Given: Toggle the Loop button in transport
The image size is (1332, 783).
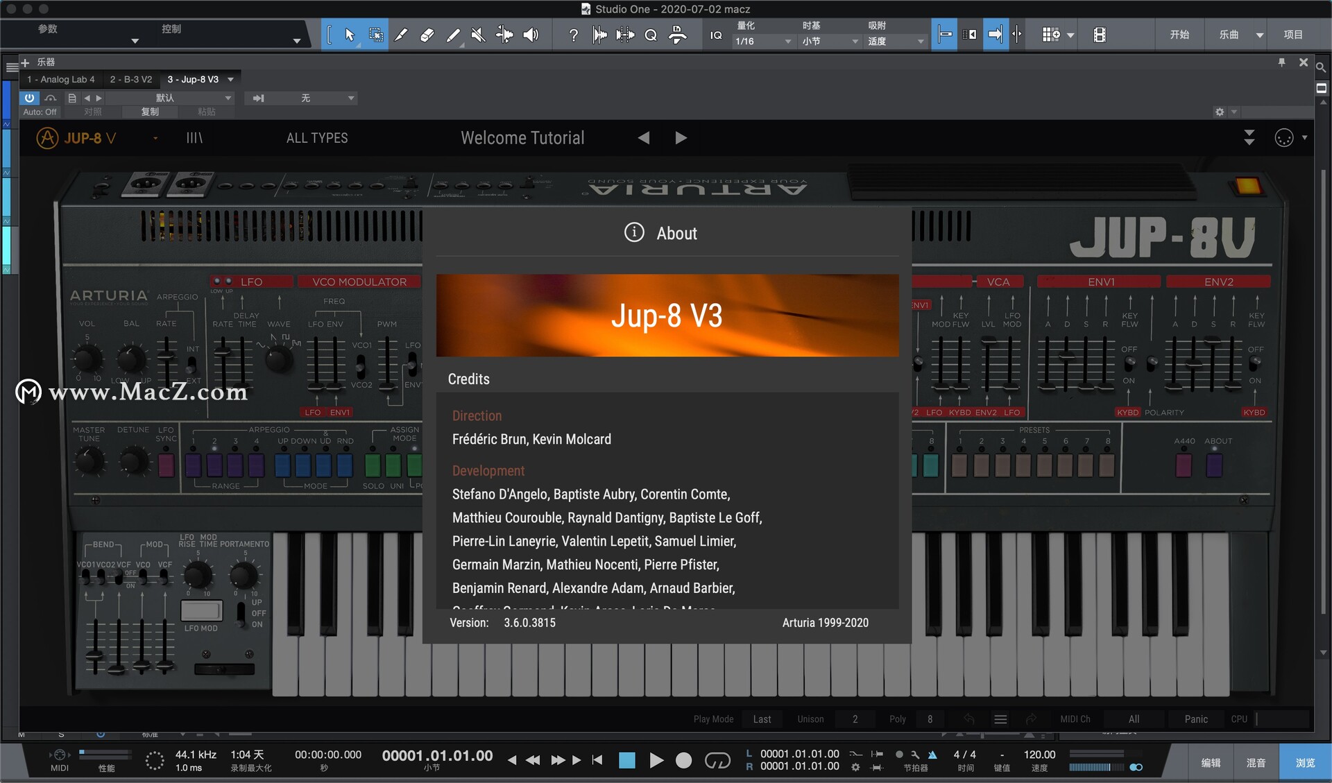Looking at the screenshot, I should pyautogui.click(x=717, y=760).
